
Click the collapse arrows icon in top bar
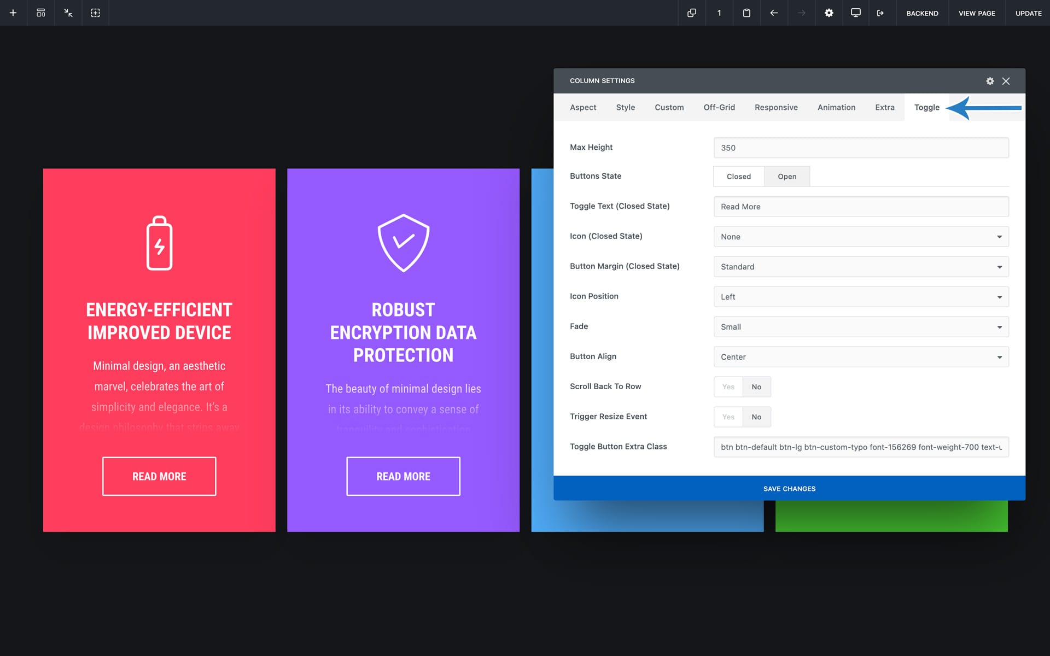pyautogui.click(x=68, y=13)
